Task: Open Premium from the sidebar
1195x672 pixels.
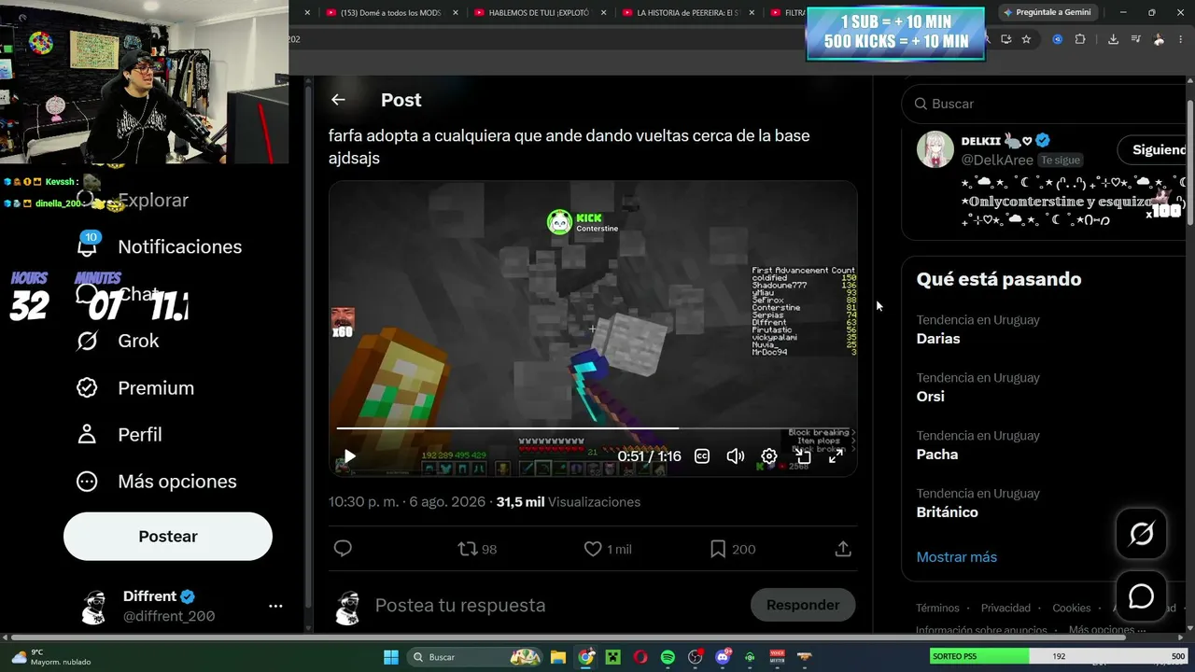Action: pyautogui.click(x=135, y=387)
